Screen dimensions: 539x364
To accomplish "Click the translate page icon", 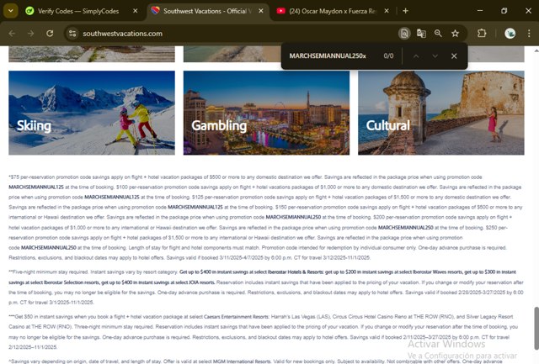I will [421, 34].
